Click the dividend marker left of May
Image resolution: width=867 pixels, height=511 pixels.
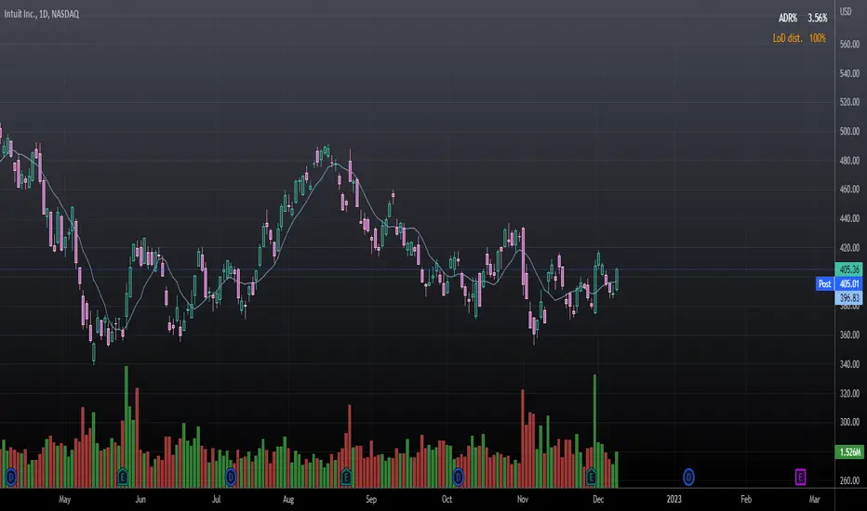click(10, 477)
